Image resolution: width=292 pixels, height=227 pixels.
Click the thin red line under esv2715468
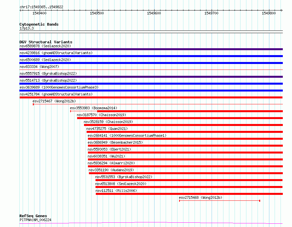point(219,201)
